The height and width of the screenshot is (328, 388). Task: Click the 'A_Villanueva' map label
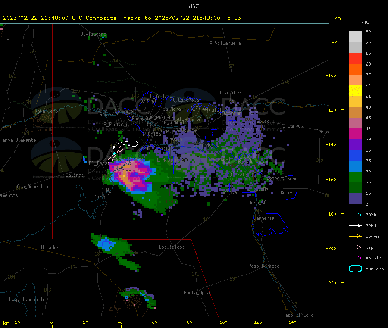point(225,43)
